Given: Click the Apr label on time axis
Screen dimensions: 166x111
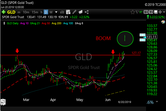Looking at the screenshot, I should click(x=53, y=100).
